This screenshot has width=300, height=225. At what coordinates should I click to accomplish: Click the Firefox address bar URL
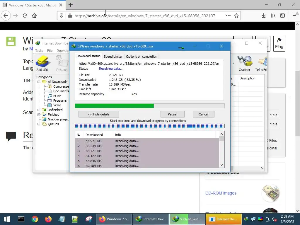[x=145, y=16]
